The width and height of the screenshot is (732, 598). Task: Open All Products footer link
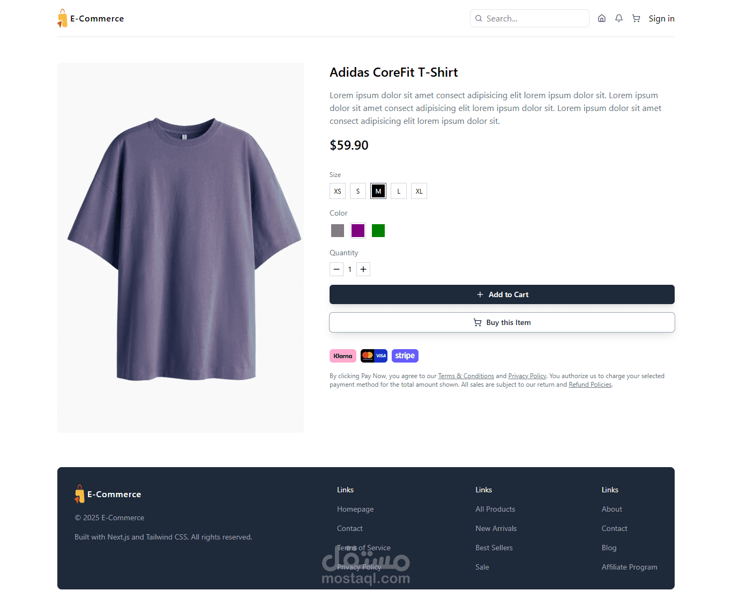[495, 509]
